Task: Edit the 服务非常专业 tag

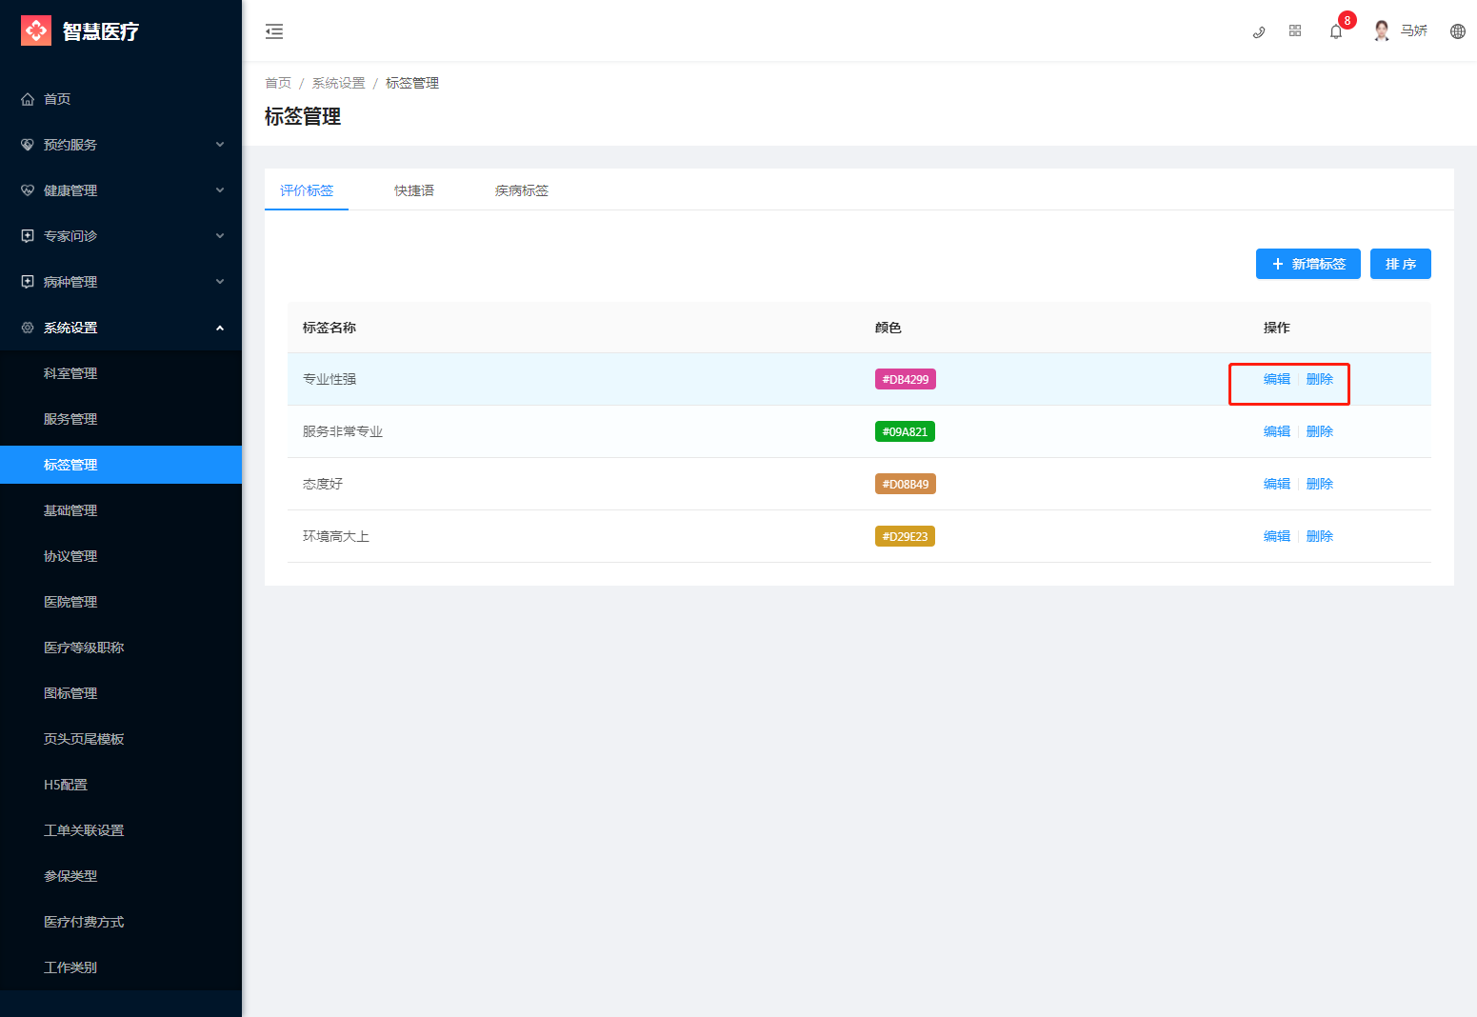Action: click(1277, 431)
